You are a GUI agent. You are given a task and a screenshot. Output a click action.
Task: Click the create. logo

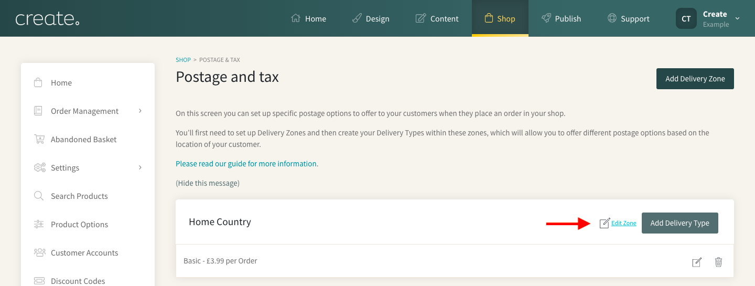coord(47,19)
